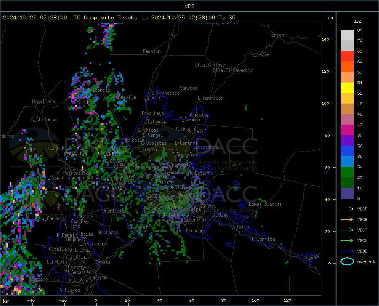Click the blue VBBB arrow legend icon

tap(347, 251)
